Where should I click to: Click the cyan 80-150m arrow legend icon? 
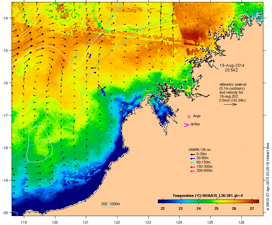point(192,163)
